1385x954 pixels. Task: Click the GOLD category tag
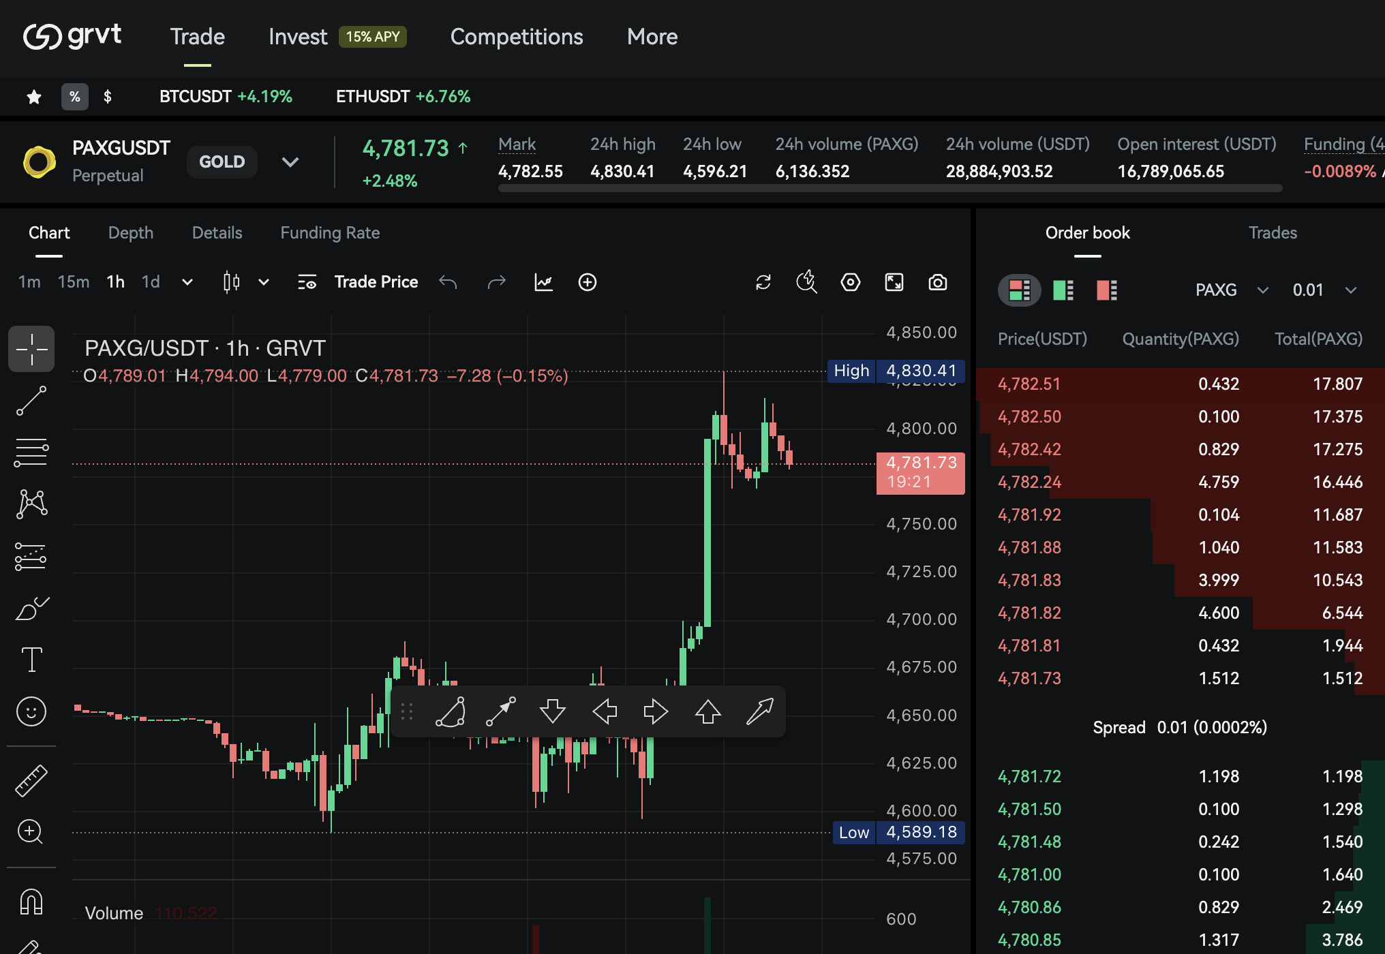pyautogui.click(x=222, y=162)
